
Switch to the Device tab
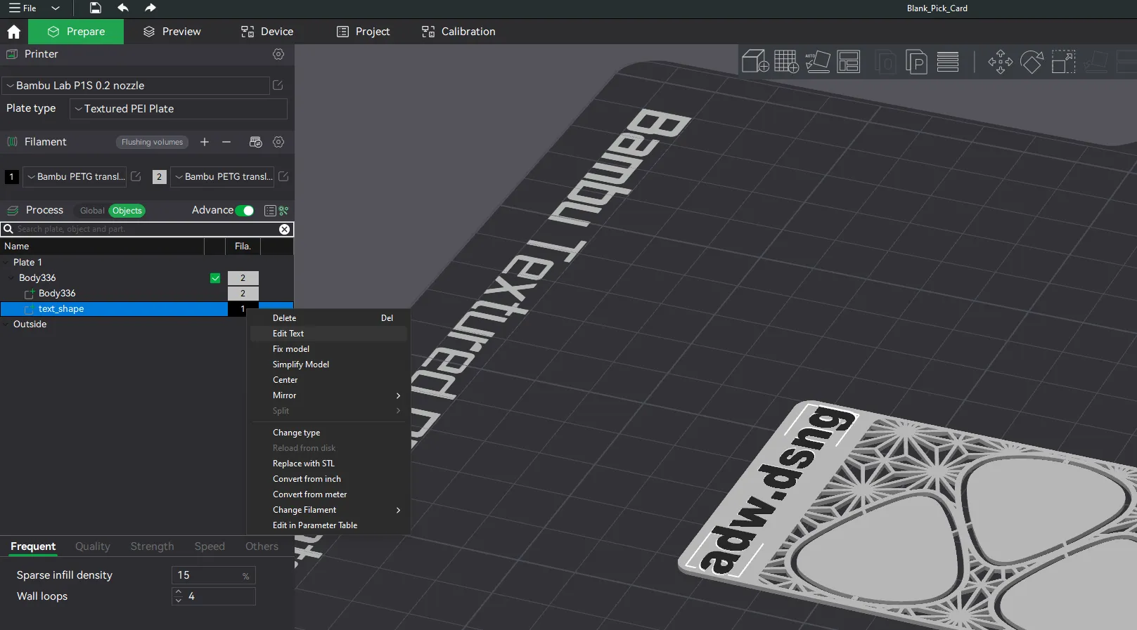(267, 32)
